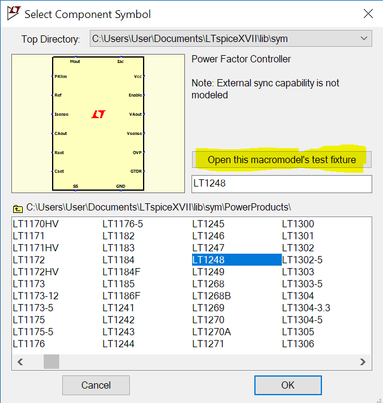
Task: Click the LT1248 symbol preview
Action: point(98,124)
